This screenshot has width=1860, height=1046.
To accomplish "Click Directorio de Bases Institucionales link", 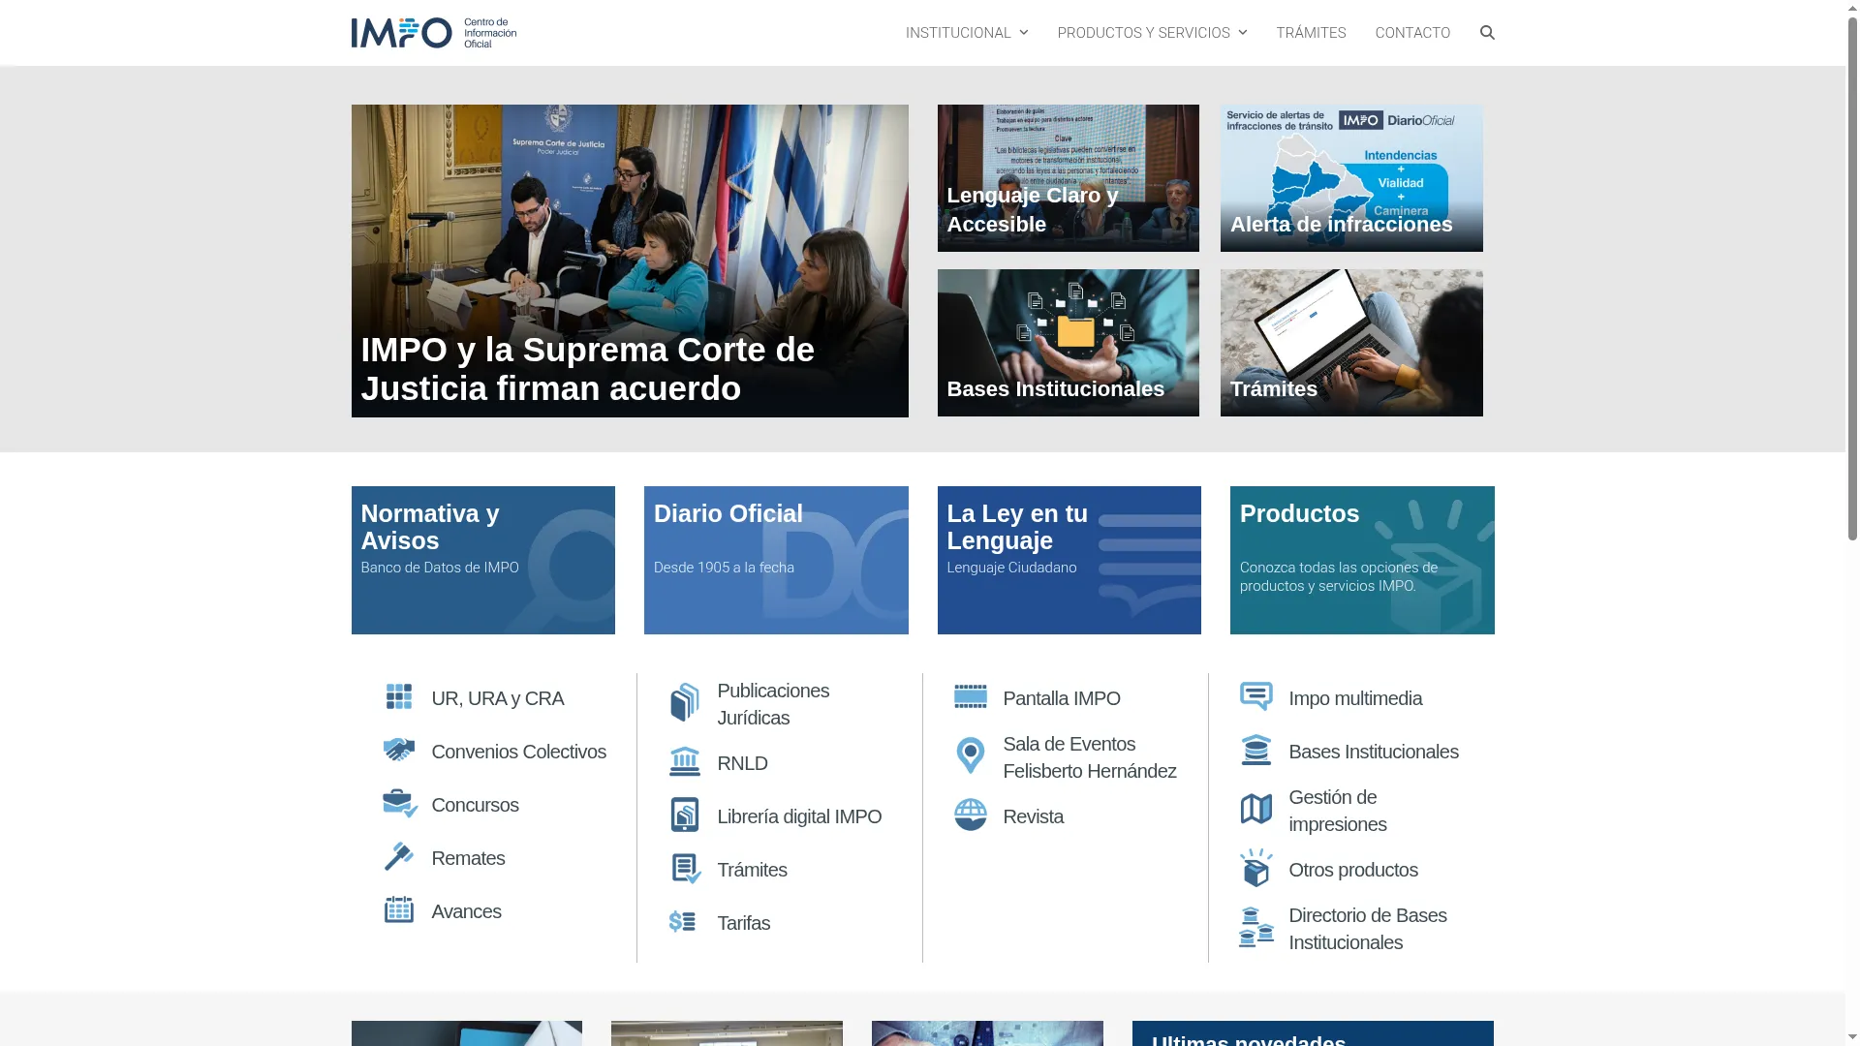I will (1367, 929).
